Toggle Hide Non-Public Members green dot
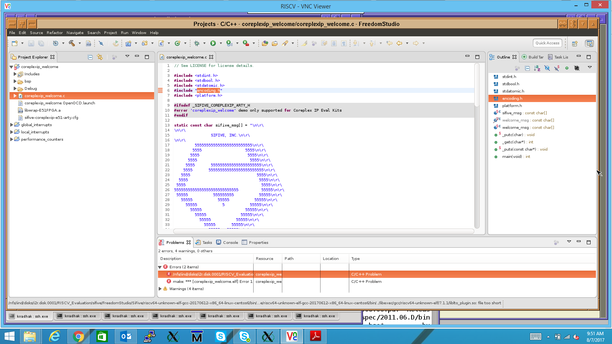The image size is (612, 344). pos(567,68)
